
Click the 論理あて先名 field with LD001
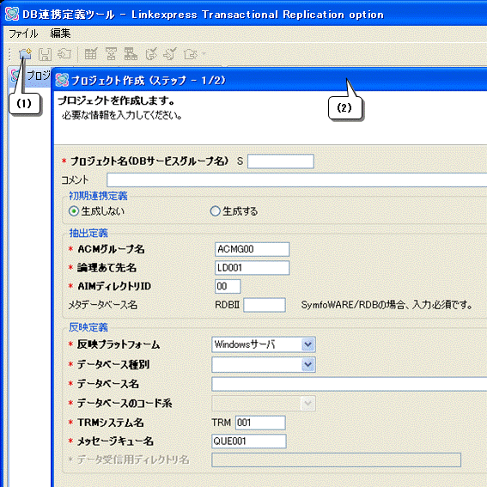click(x=252, y=268)
